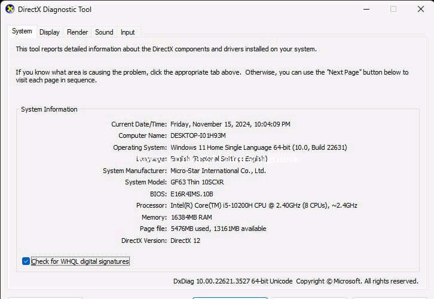Click the disabled maximize window button
The height and width of the screenshot is (299, 434).
tap(393, 9)
